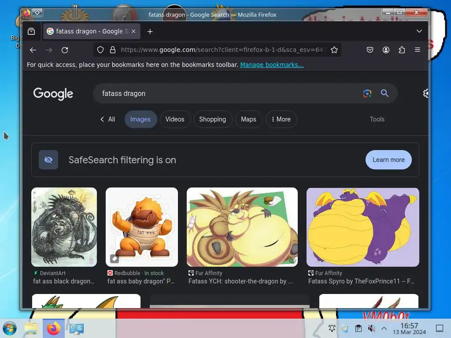Open the Firefox account icon
The width and height of the screenshot is (451, 338).
tap(386, 50)
